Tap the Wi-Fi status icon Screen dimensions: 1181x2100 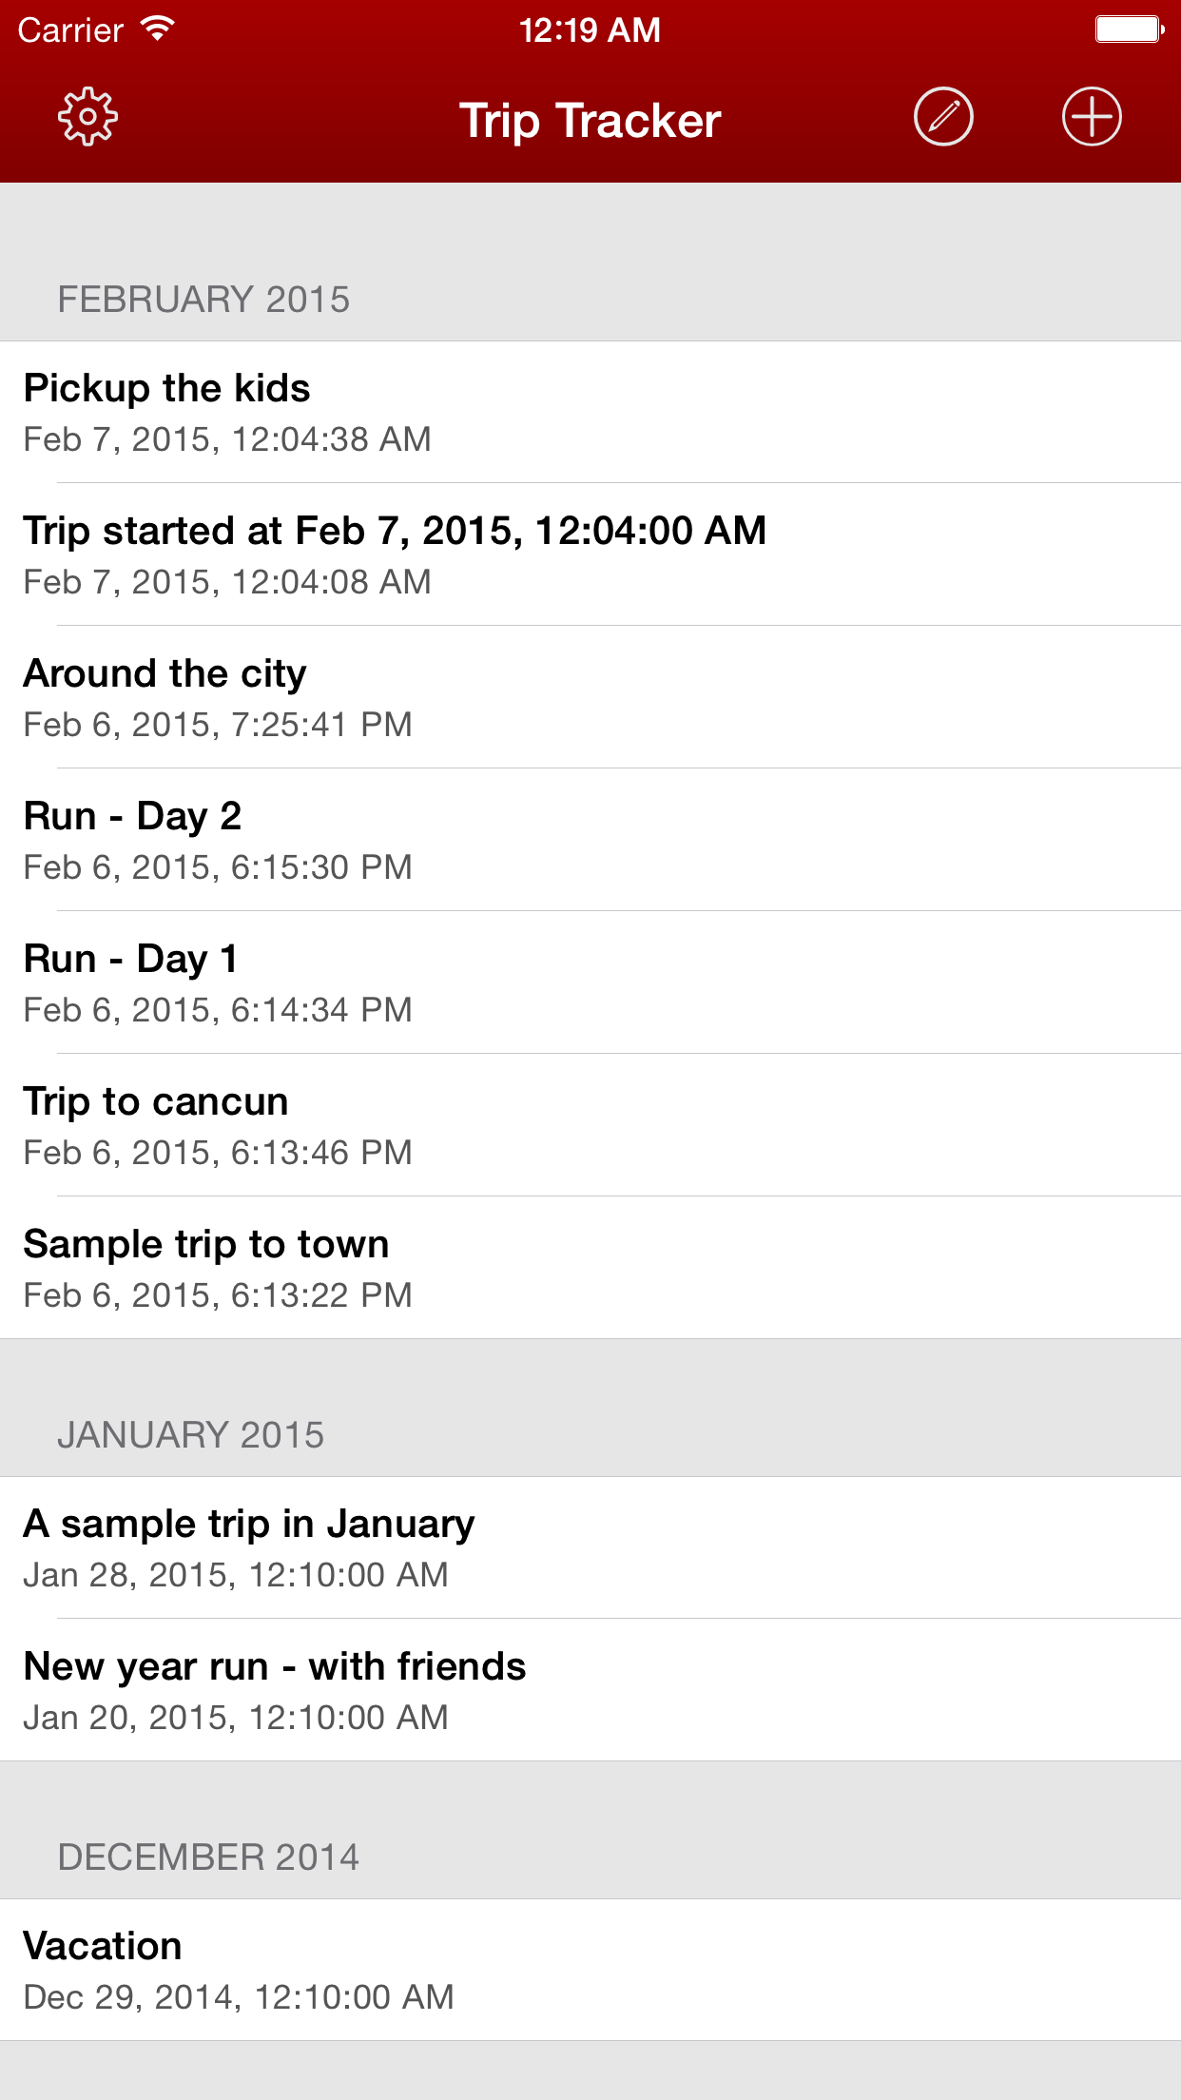[x=158, y=29]
